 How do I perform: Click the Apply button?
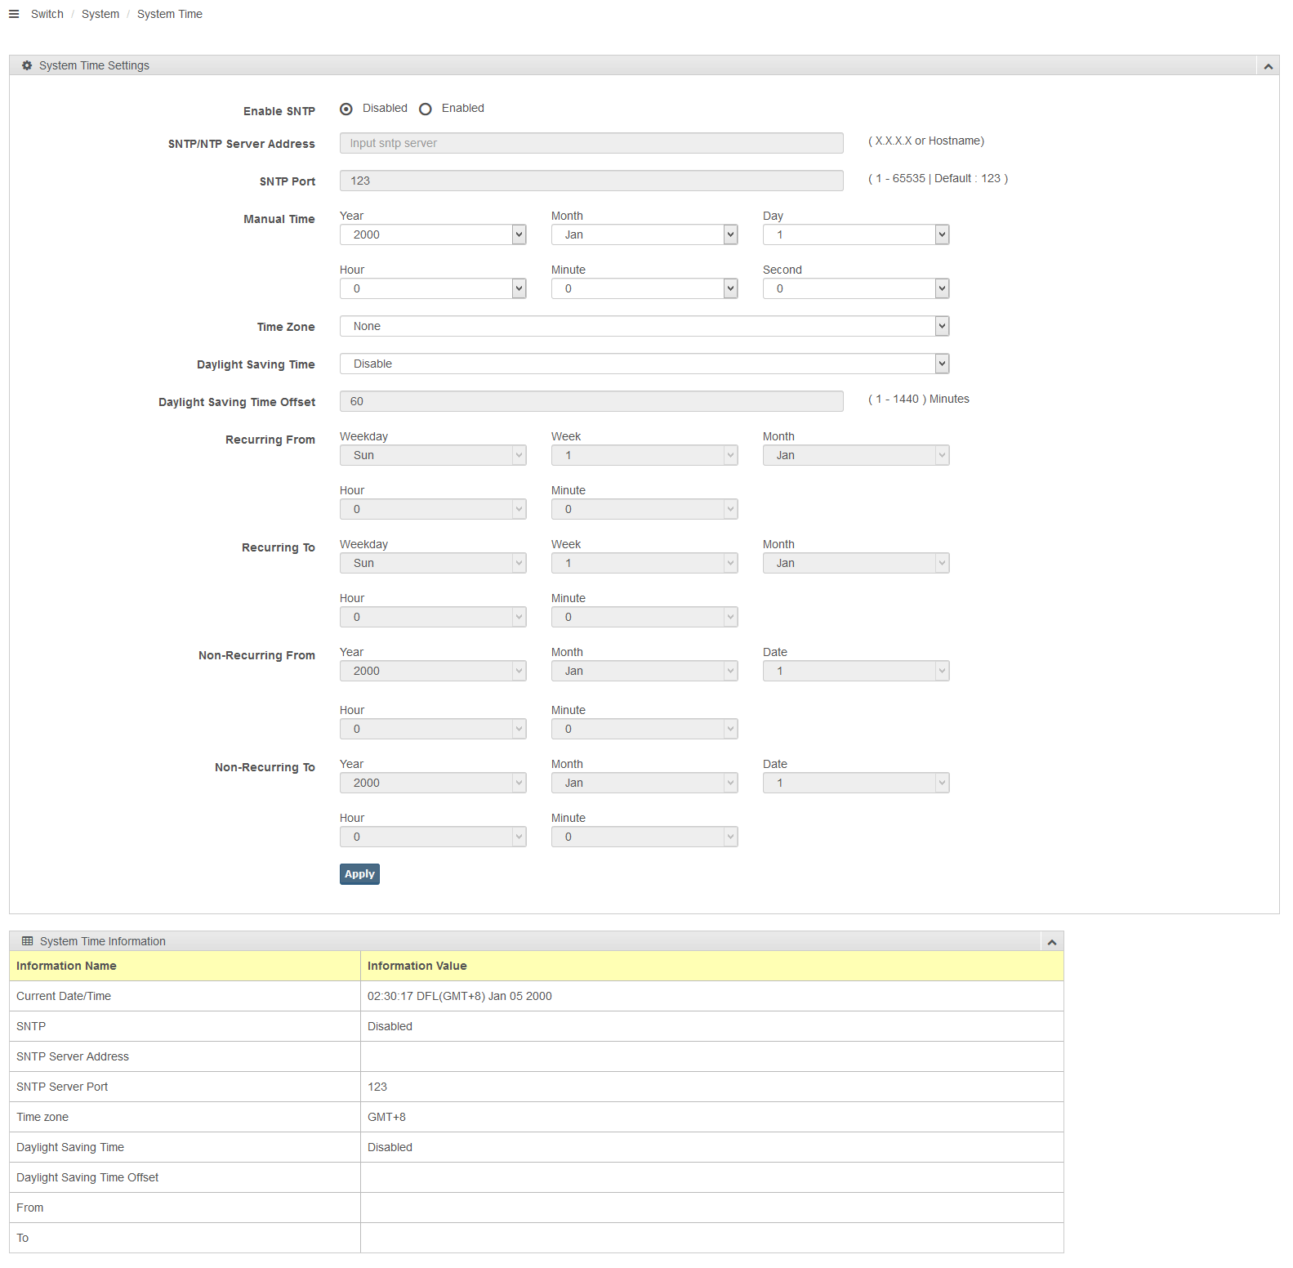pyautogui.click(x=359, y=874)
